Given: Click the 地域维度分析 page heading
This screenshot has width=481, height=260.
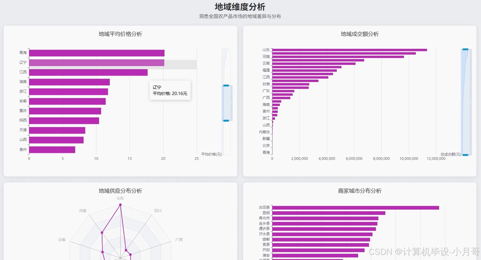Looking at the screenshot, I should click(x=240, y=7).
